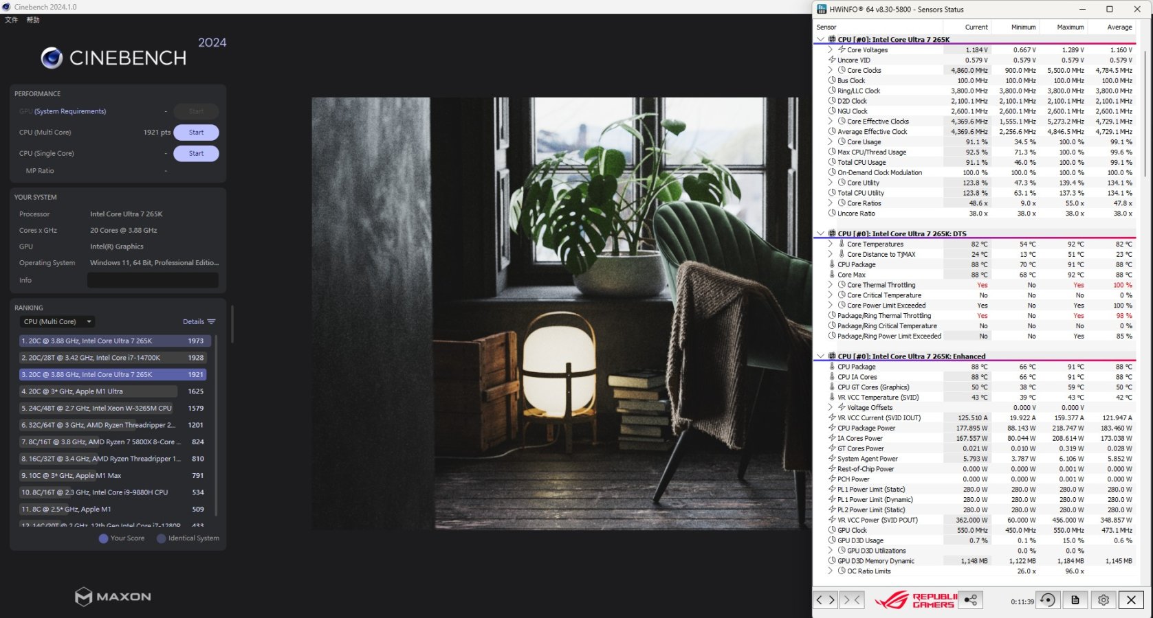
Task: Expand the Core Clocks sensor row
Action: click(x=830, y=70)
